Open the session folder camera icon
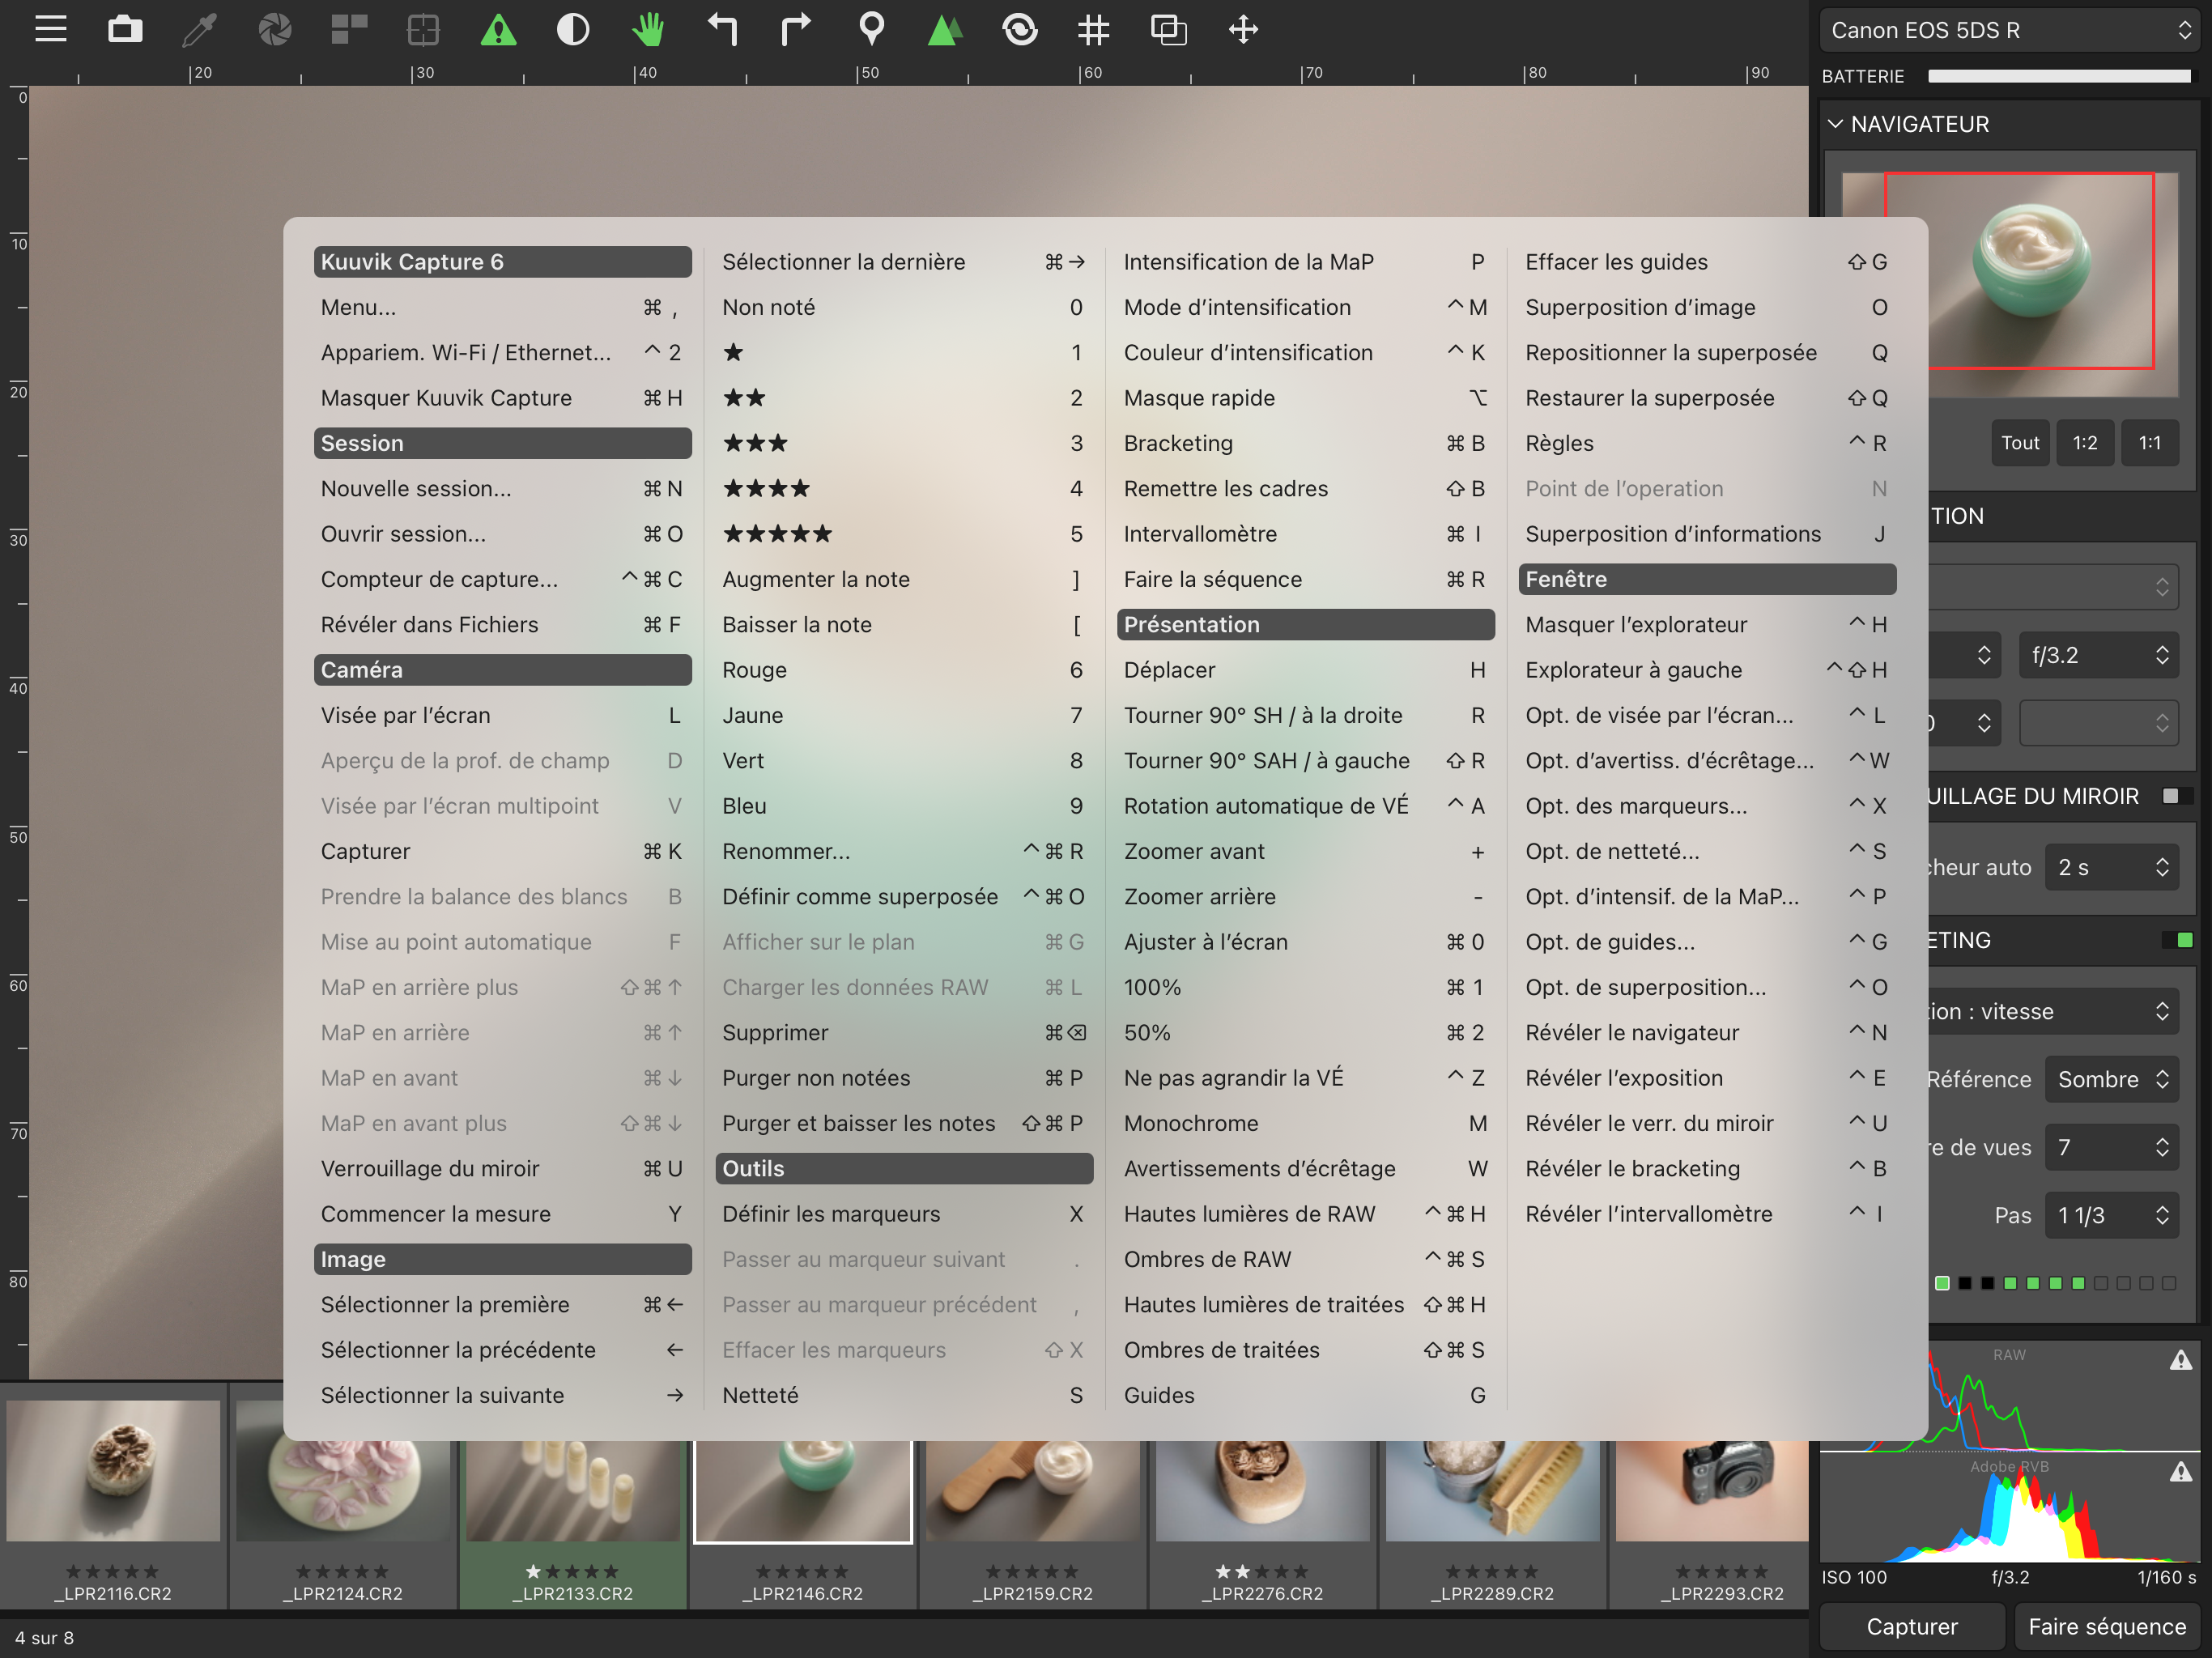The width and height of the screenshot is (2212, 1658). coord(125,29)
